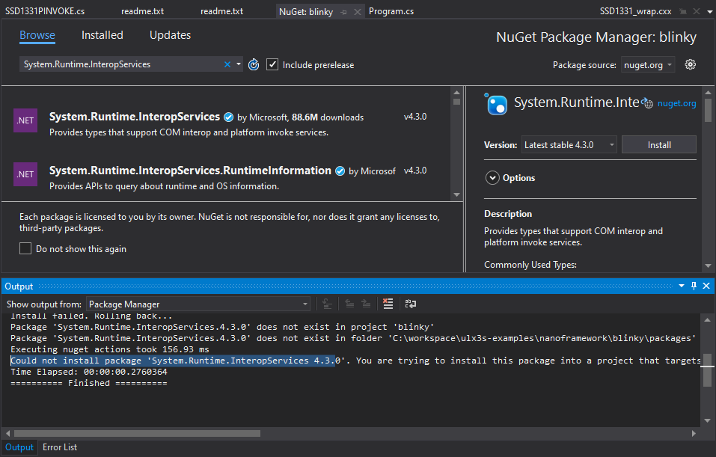Open Version Latest stable 4.3.0 dropdown
716x457 pixels.
(569, 144)
